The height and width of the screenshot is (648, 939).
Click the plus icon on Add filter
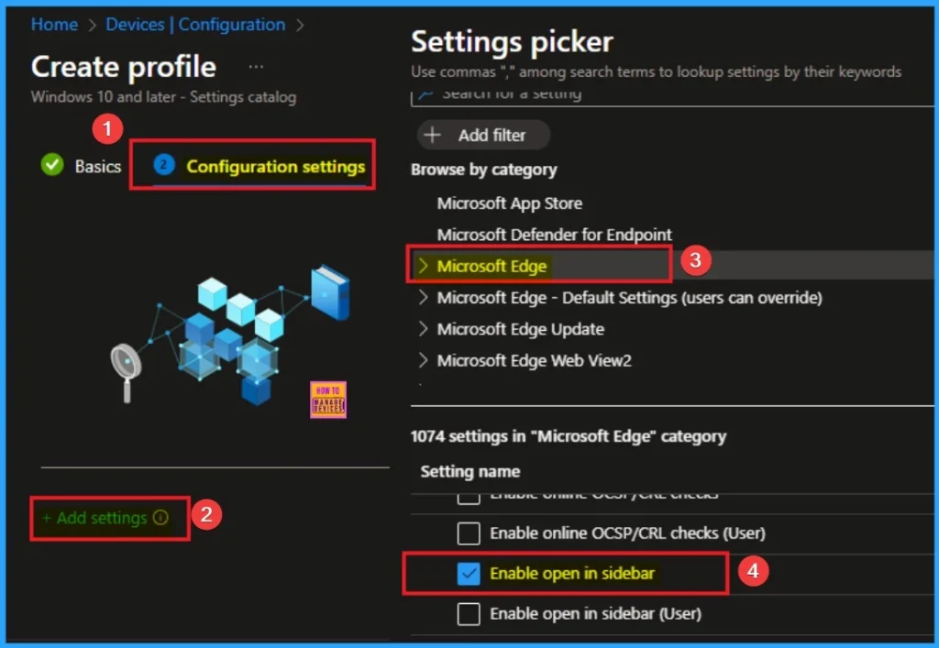click(x=432, y=136)
